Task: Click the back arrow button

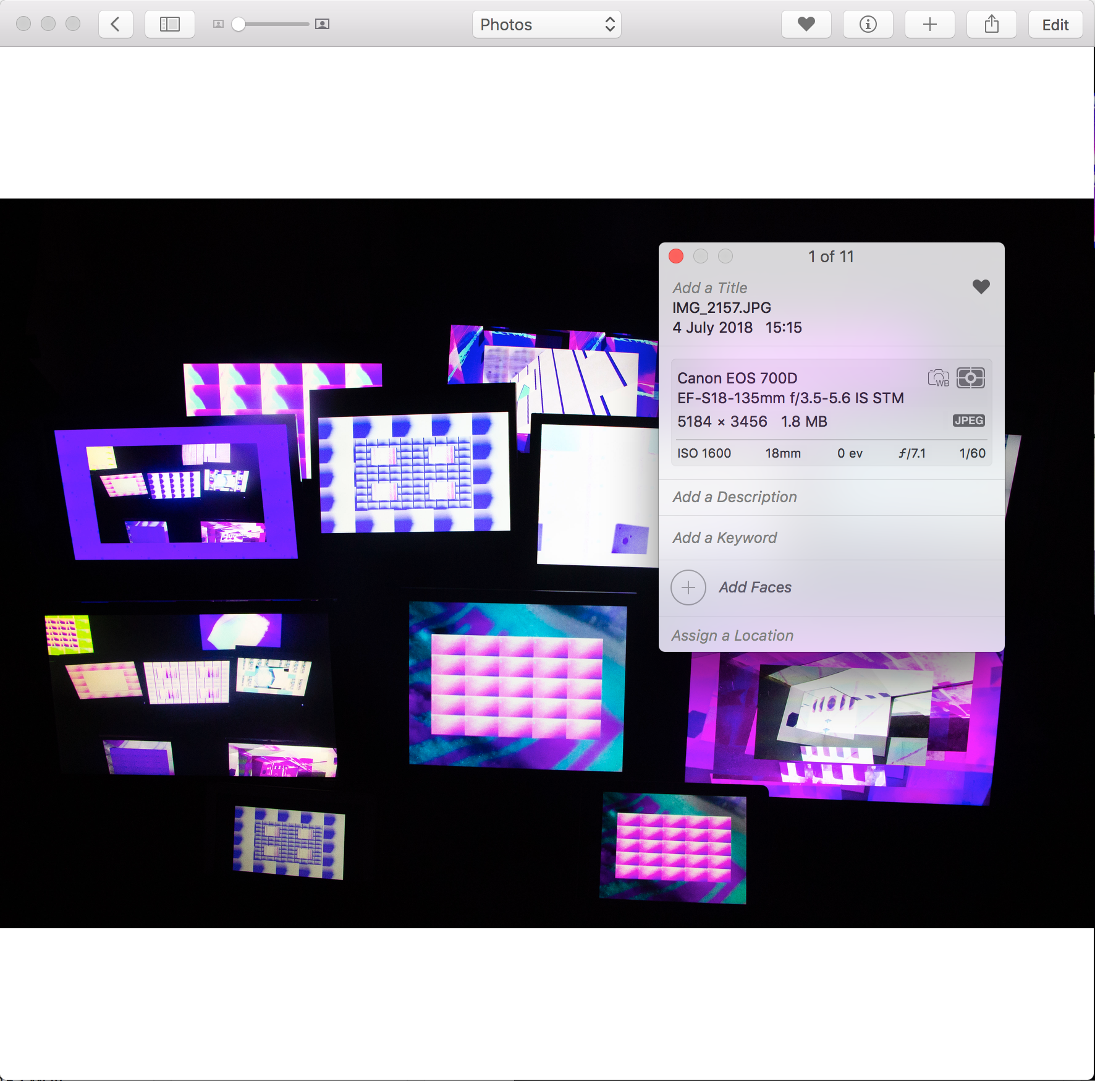Action: click(x=116, y=24)
